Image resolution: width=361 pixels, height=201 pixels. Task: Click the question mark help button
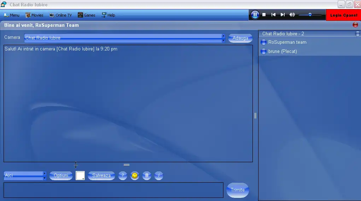(x=123, y=176)
